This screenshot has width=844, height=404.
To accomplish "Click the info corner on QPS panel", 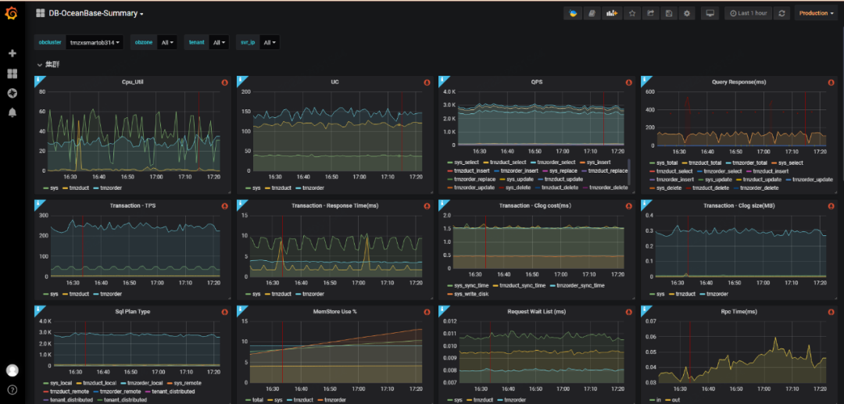I will [x=442, y=80].
